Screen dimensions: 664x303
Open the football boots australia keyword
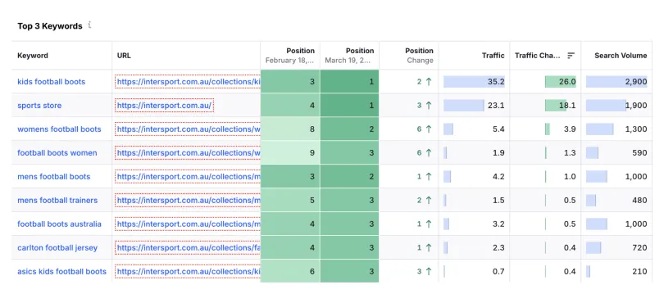[59, 224]
